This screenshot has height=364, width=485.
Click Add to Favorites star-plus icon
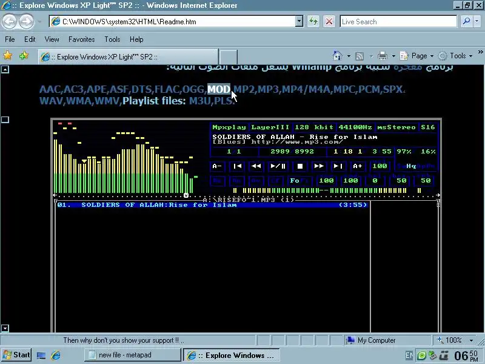pyautogui.click(x=24, y=56)
